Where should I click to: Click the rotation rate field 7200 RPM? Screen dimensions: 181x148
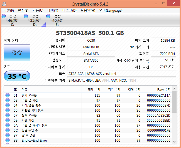point(163,54)
